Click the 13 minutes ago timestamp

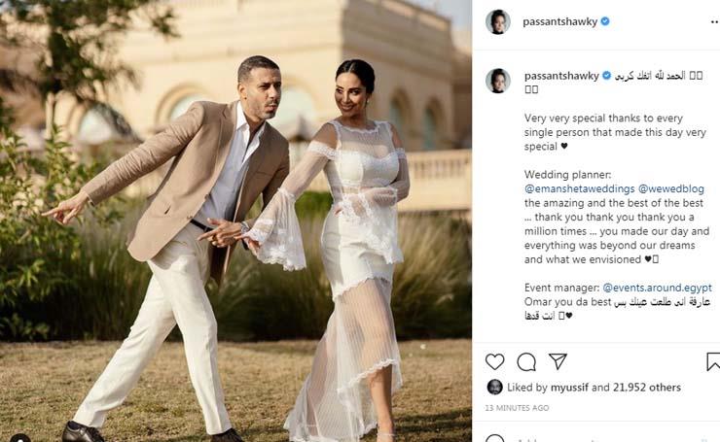(517, 408)
